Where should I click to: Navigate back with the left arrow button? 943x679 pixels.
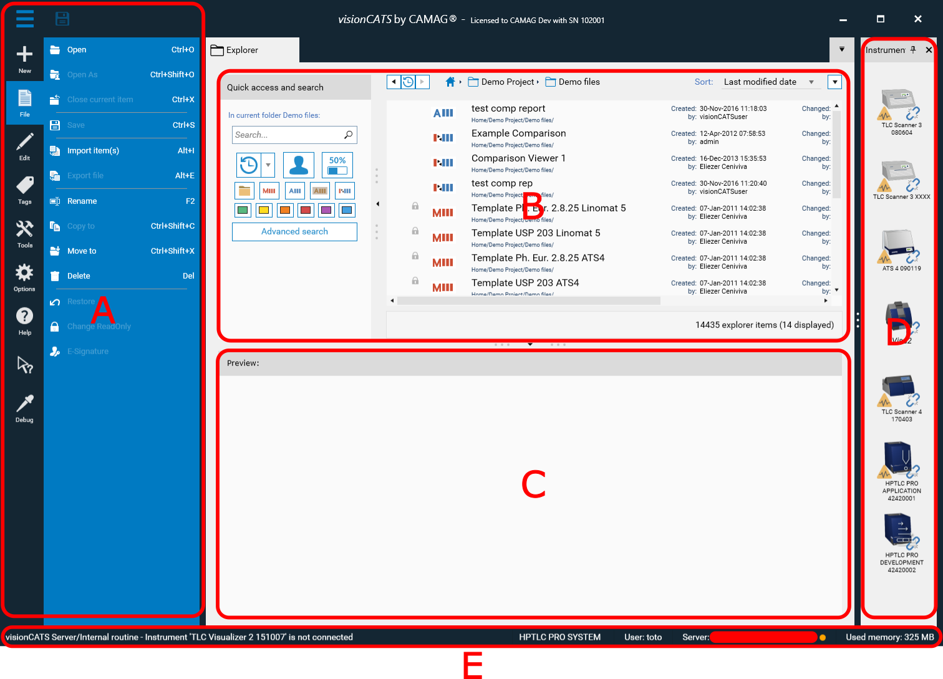coord(394,82)
